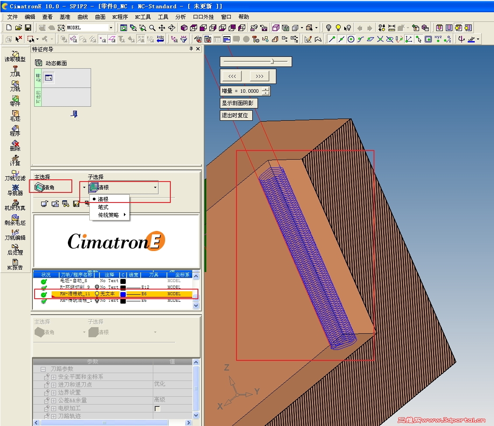Screen dimensions: 494x426
Task: Expand 安全平面和坐标系 parameter group
Action: (53, 377)
